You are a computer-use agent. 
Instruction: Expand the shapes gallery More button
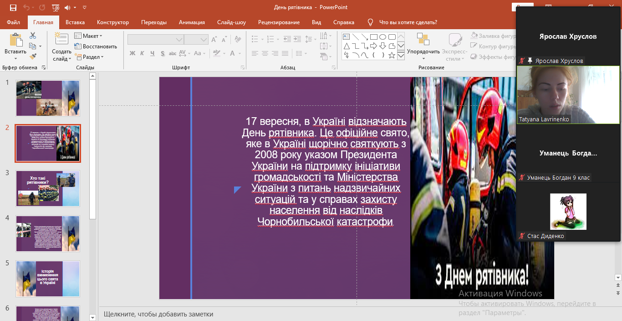click(x=401, y=56)
